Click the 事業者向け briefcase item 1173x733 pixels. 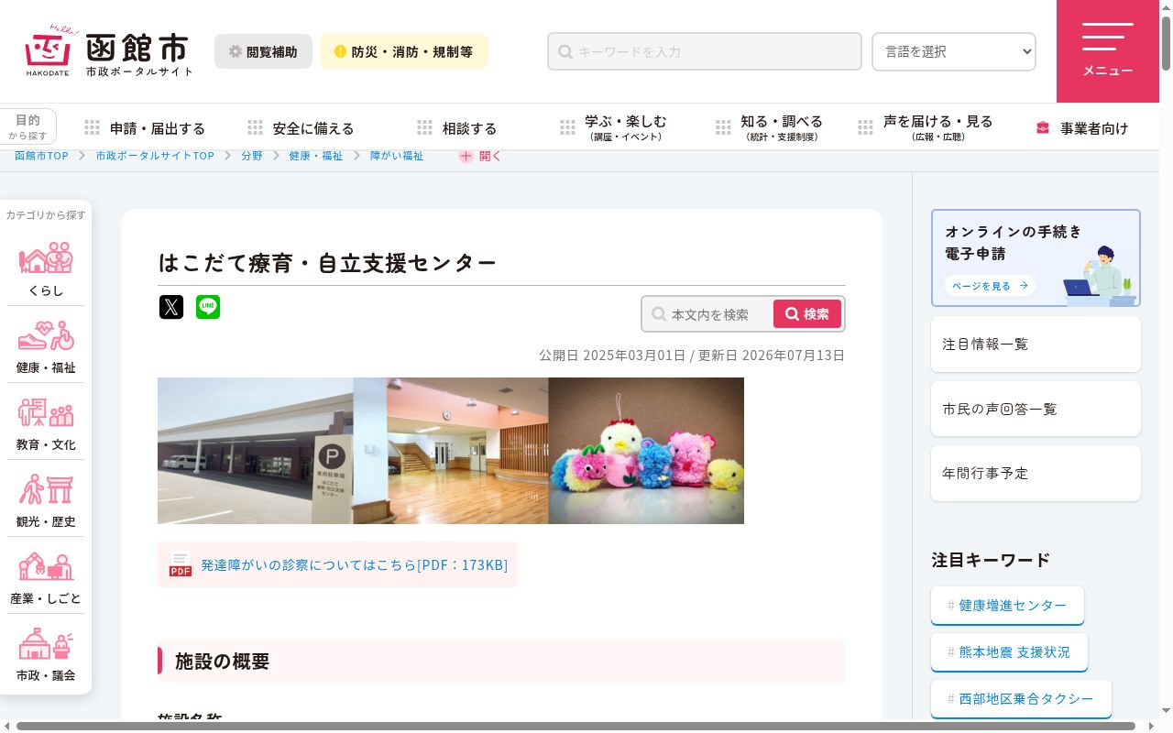point(1082,128)
